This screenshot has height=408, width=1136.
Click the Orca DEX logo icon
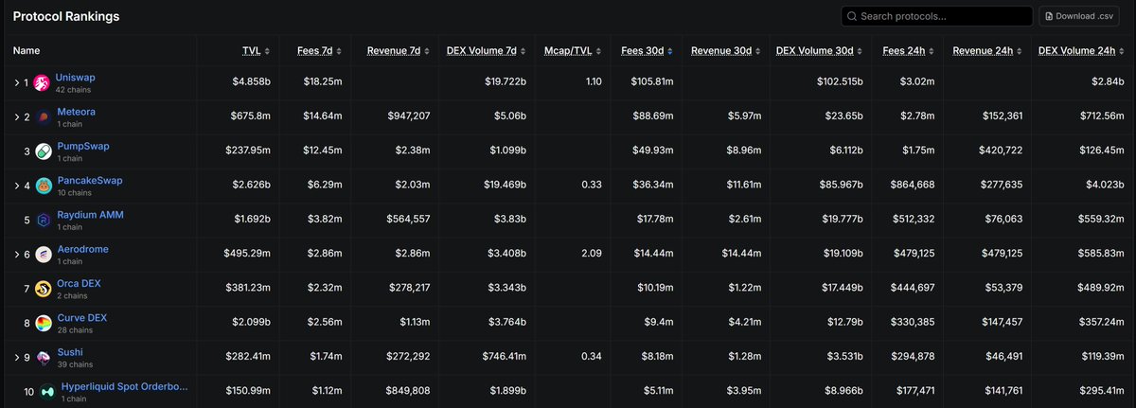pyautogui.click(x=42, y=289)
